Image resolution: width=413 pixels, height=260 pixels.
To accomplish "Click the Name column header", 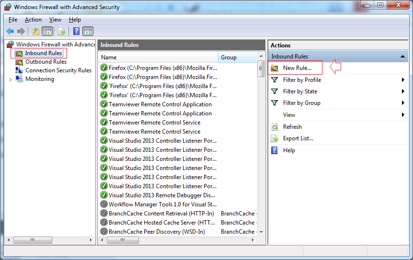I will (158, 57).
